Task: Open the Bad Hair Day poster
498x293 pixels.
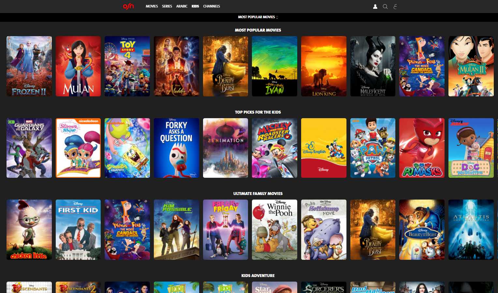Action: click(373, 287)
